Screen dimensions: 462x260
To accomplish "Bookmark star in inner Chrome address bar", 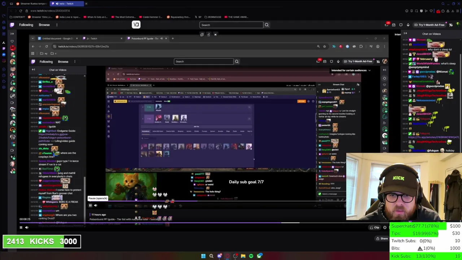I will 324,46.
